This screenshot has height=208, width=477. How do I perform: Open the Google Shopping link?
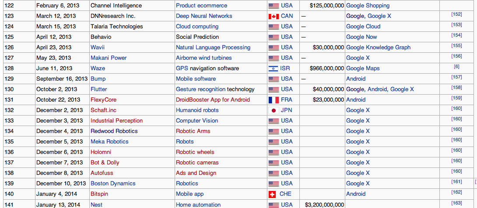(368, 6)
